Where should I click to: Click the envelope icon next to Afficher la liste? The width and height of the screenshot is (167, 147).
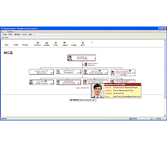[x=71, y=100]
